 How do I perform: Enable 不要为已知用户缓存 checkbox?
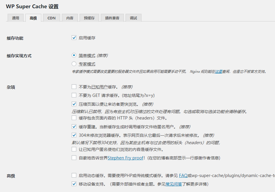pos(74,87)
